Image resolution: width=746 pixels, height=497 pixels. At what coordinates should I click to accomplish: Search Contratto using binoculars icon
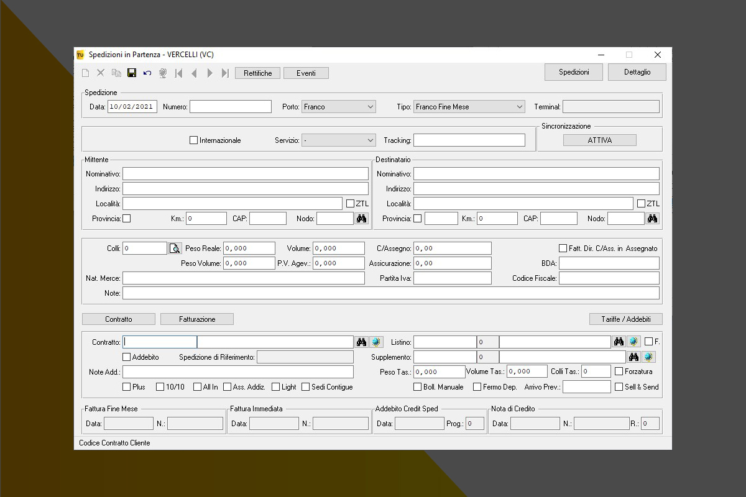coord(361,342)
